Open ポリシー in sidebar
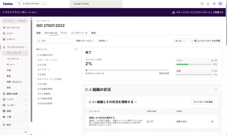The height and width of the screenshot is (135, 227). 11,64
